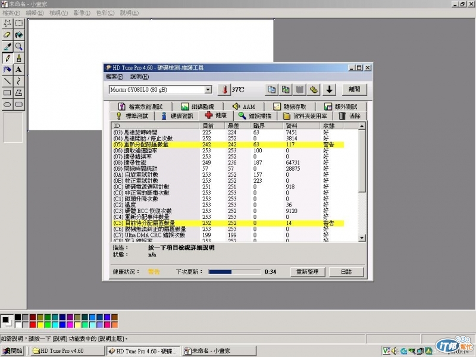Switch to the 額外測試 tab

click(x=340, y=107)
